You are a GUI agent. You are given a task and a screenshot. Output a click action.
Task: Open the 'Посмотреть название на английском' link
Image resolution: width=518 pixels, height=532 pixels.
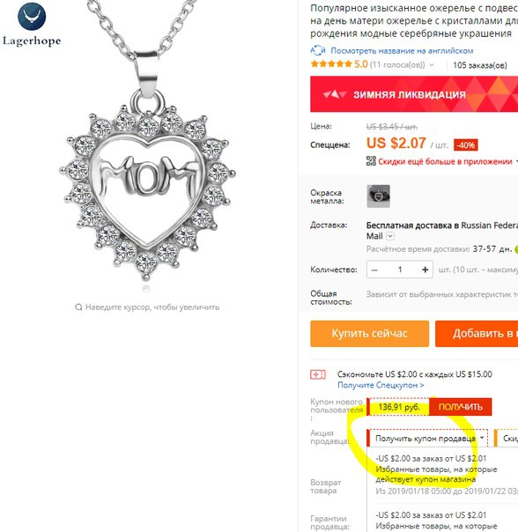pyautogui.click(x=402, y=51)
